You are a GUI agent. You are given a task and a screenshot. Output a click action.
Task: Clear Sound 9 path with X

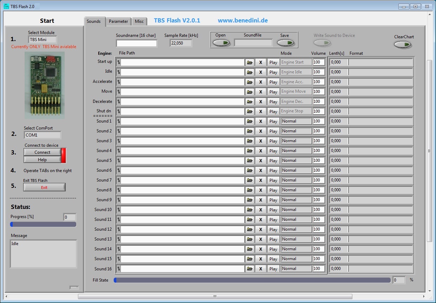261,200
